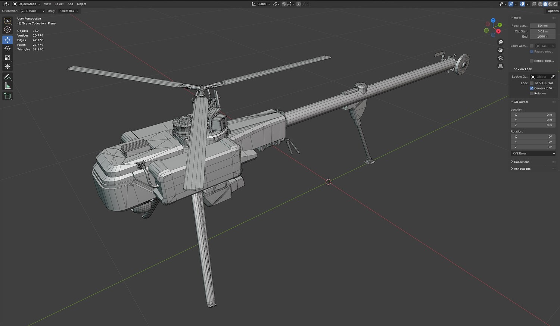The image size is (560, 326).
Task: Switch perspective/orthographic with grid icon
Action: click(x=501, y=66)
